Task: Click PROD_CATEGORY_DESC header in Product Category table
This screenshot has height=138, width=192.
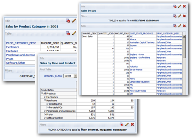Action: pyautogui.click(x=21, y=43)
